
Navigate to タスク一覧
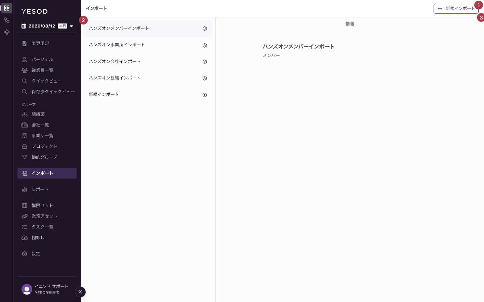click(x=47, y=227)
